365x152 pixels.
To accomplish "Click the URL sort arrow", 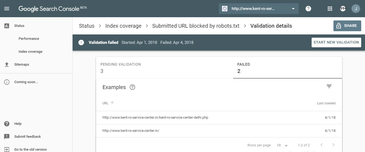I will 112,103.
